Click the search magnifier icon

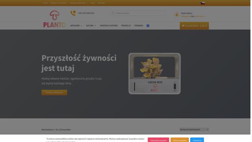113,13
